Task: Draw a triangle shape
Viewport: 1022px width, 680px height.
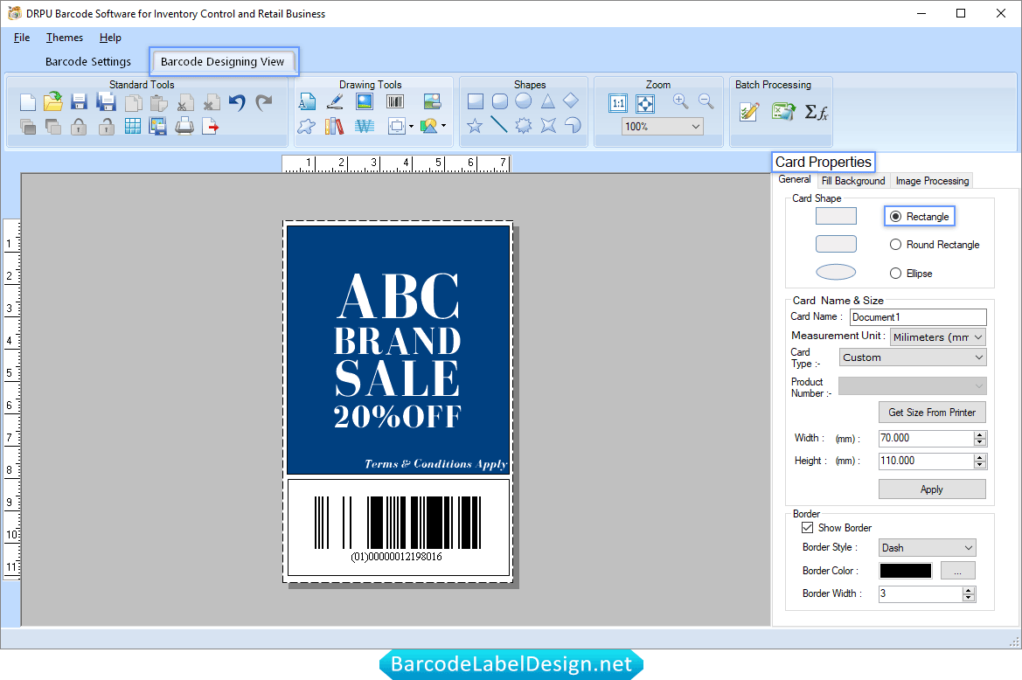Action: coord(547,101)
